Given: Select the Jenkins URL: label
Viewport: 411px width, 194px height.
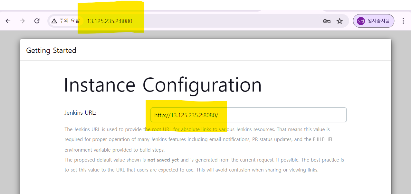Looking at the screenshot, I should [x=81, y=113].
